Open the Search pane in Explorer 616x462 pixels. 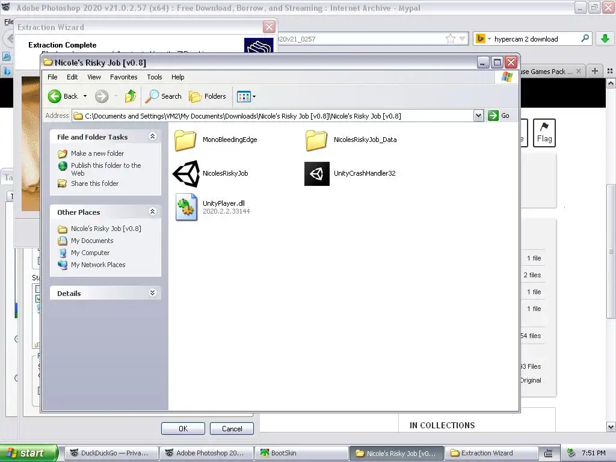pyautogui.click(x=164, y=96)
